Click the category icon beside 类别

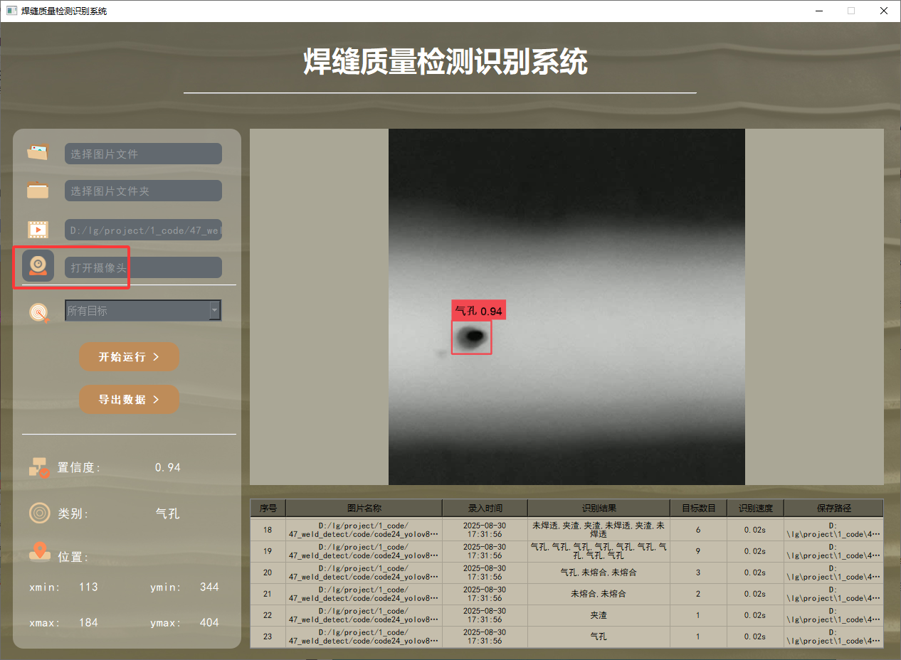point(39,513)
